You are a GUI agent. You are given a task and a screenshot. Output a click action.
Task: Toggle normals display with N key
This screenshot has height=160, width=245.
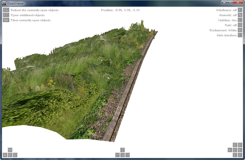[240, 15]
